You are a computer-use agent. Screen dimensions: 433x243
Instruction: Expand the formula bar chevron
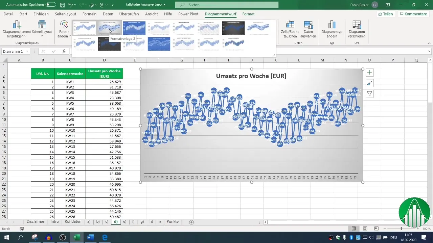tap(429, 51)
